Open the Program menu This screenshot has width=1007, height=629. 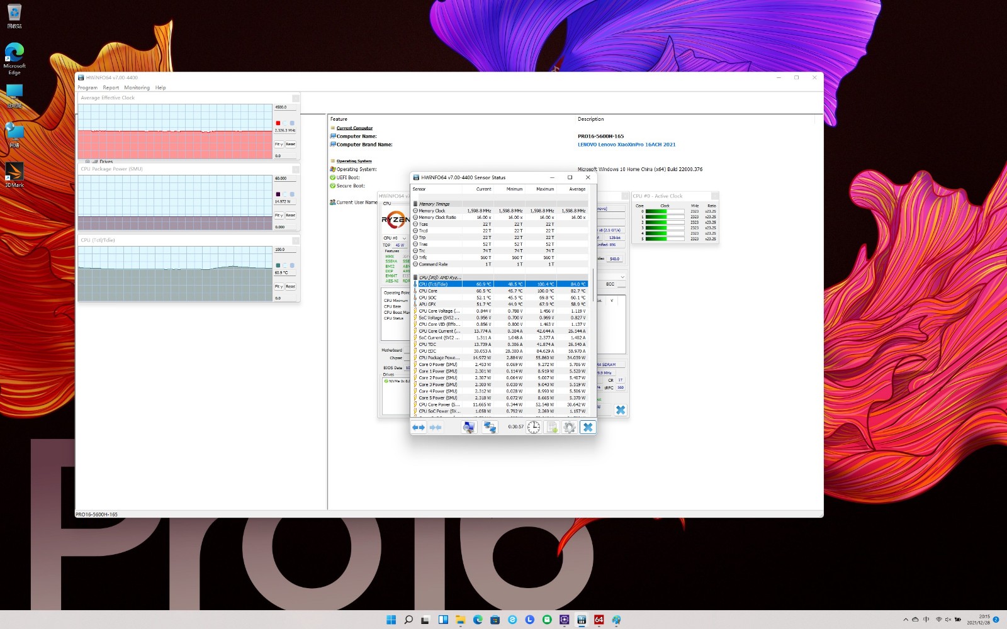point(87,87)
